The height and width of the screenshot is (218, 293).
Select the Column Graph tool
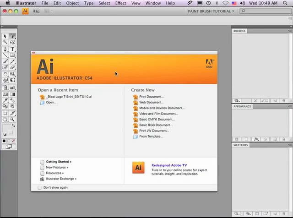tap(12, 87)
